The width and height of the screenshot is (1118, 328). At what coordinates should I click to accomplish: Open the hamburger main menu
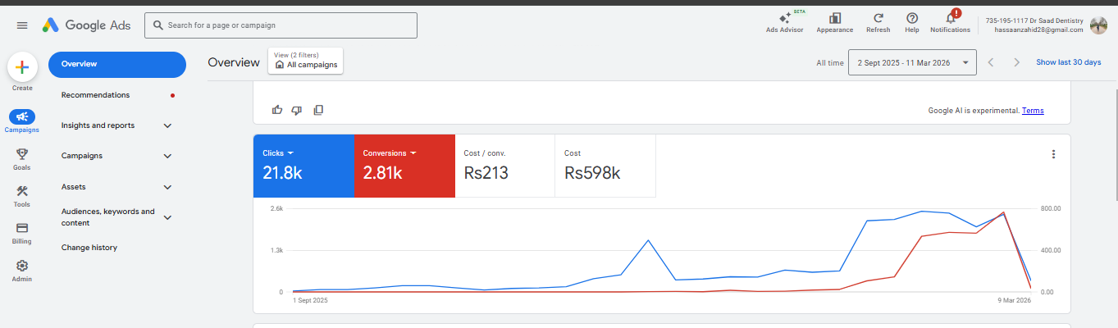point(22,25)
